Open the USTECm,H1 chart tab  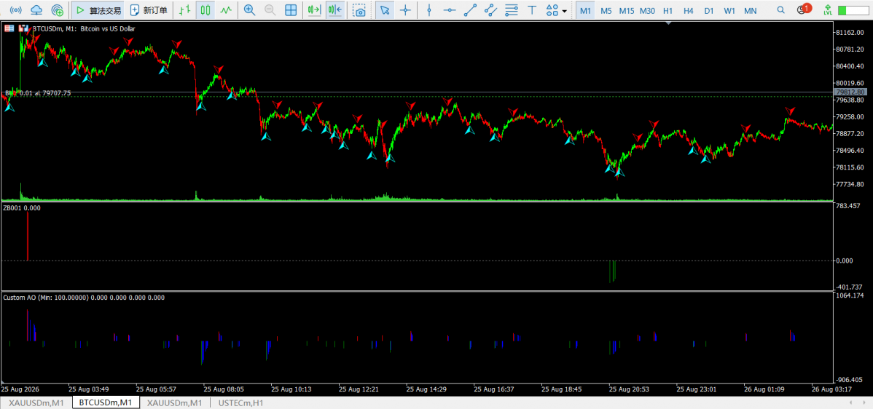[241, 402]
